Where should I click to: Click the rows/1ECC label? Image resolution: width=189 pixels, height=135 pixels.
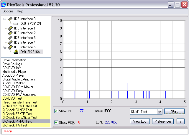point(103,111)
